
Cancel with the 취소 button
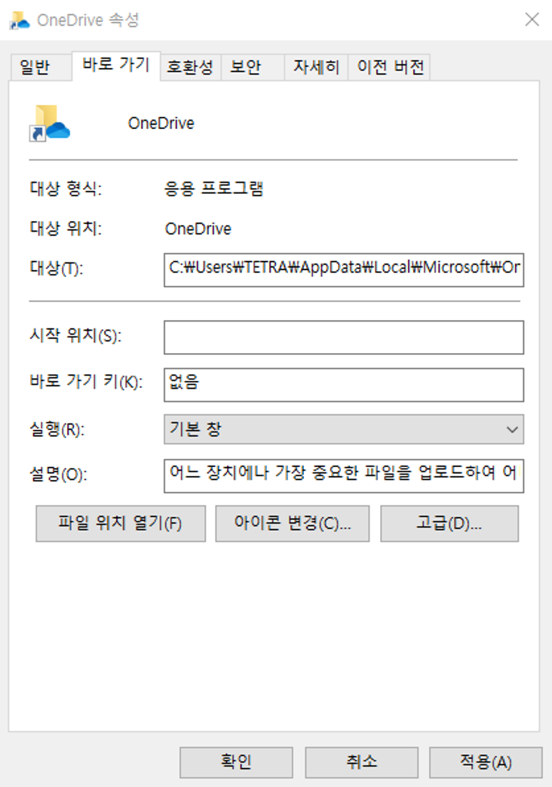click(361, 762)
